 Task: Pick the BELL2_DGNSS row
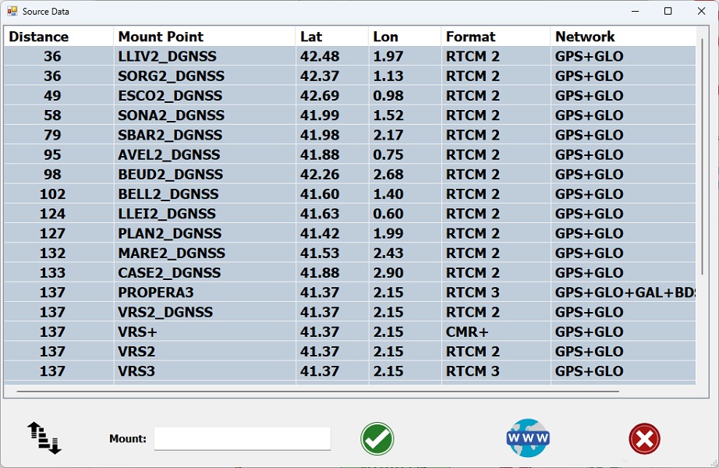pos(168,194)
